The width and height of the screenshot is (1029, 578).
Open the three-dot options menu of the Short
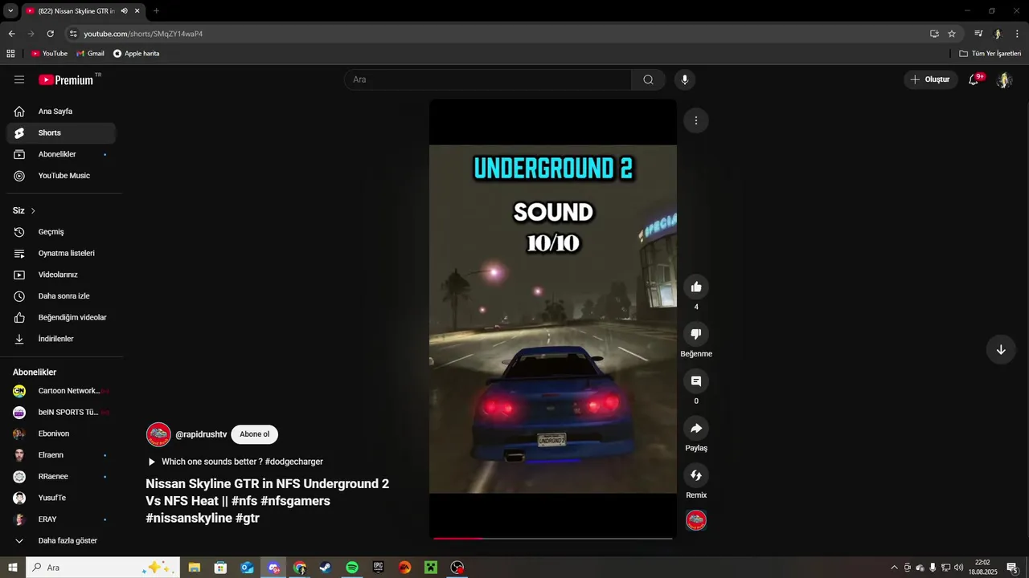click(x=696, y=120)
